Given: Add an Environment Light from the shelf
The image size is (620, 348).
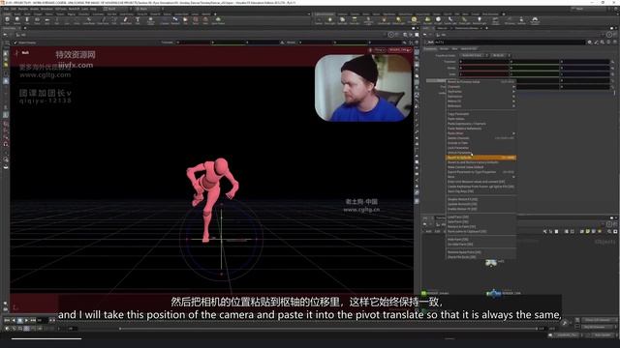Looking at the screenshot, I should pyautogui.click(x=414, y=20).
